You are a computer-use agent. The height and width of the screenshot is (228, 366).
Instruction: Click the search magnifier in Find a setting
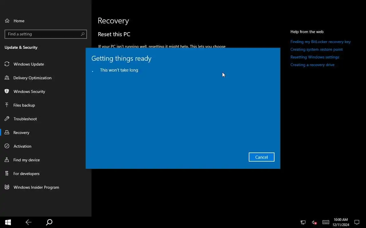coord(83,34)
